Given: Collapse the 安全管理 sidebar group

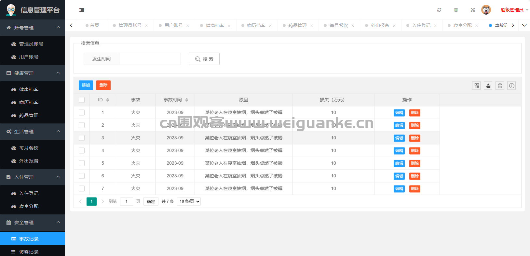Looking at the screenshot, I should coord(33,223).
